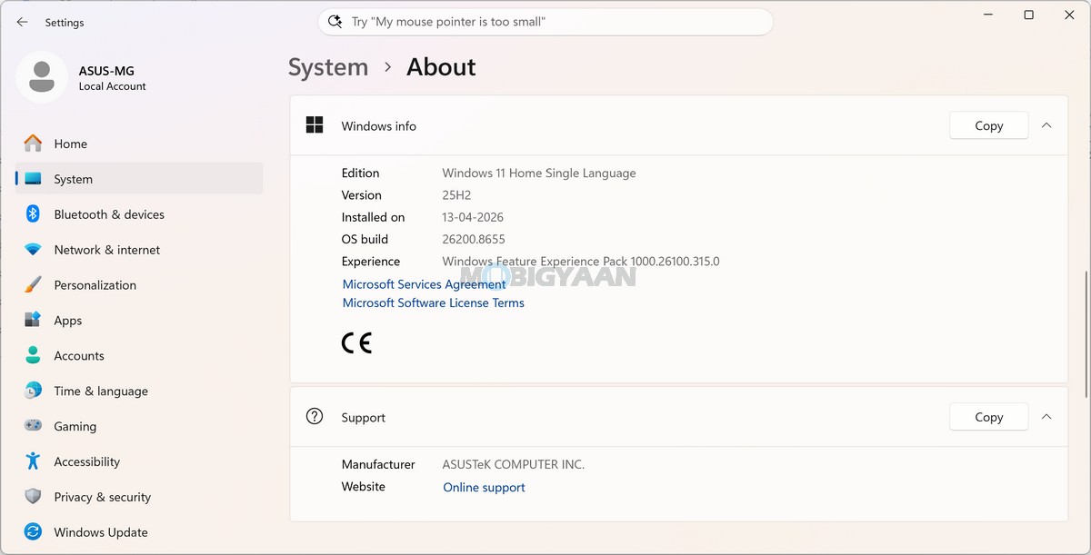
Task: Click the Personalization paintbrush icon
Action: click(x=33, y=285)
